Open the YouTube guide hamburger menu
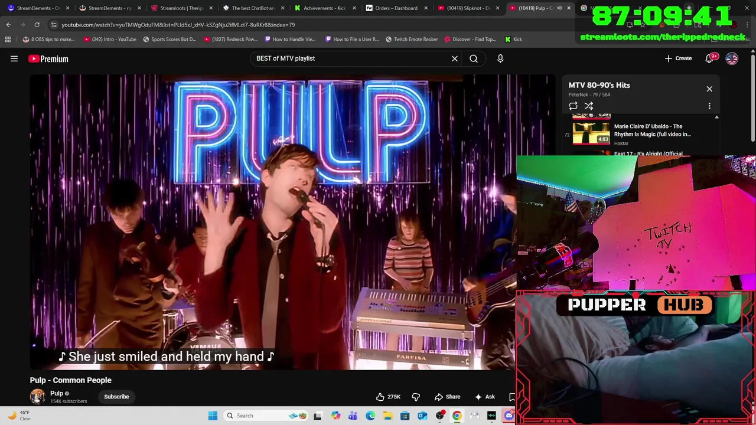 tap(14, 58)
